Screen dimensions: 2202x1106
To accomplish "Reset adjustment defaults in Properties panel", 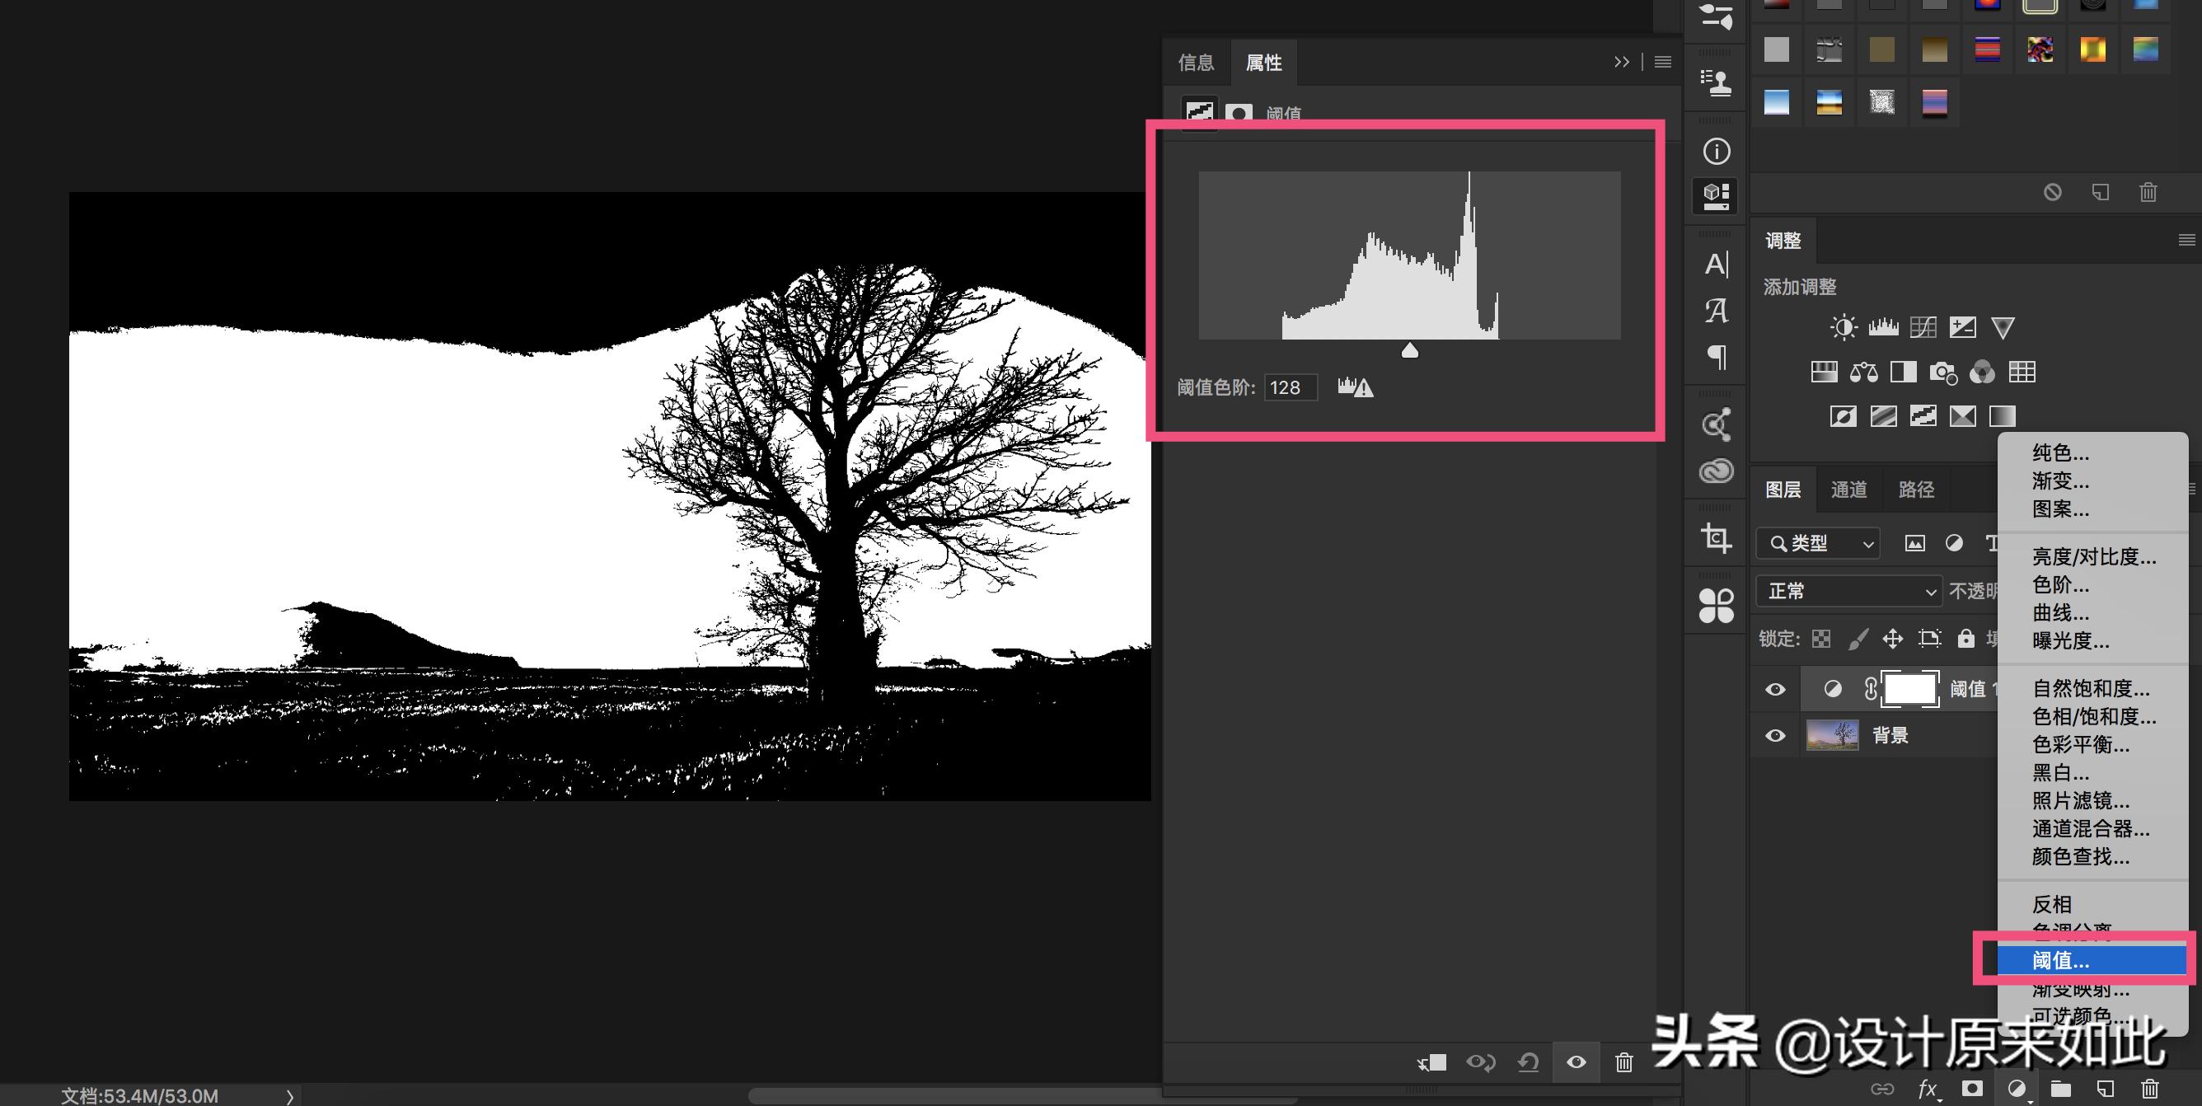I will (1529, 1062).
